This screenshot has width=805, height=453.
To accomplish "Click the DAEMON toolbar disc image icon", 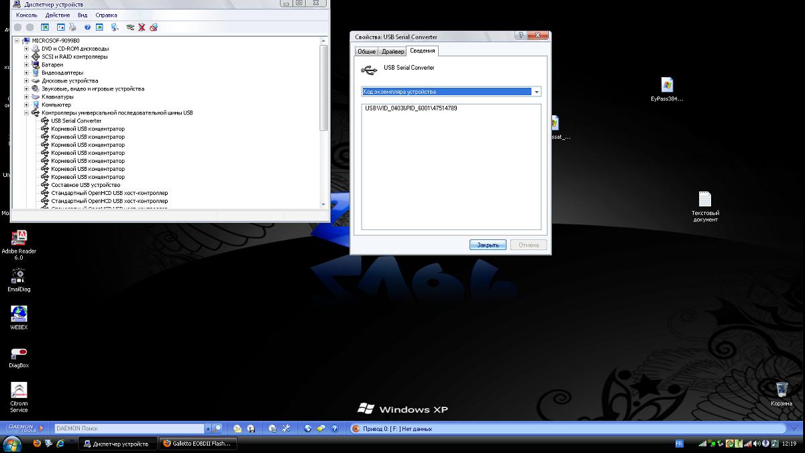I will pyautogui.click(x=237, y=428).
